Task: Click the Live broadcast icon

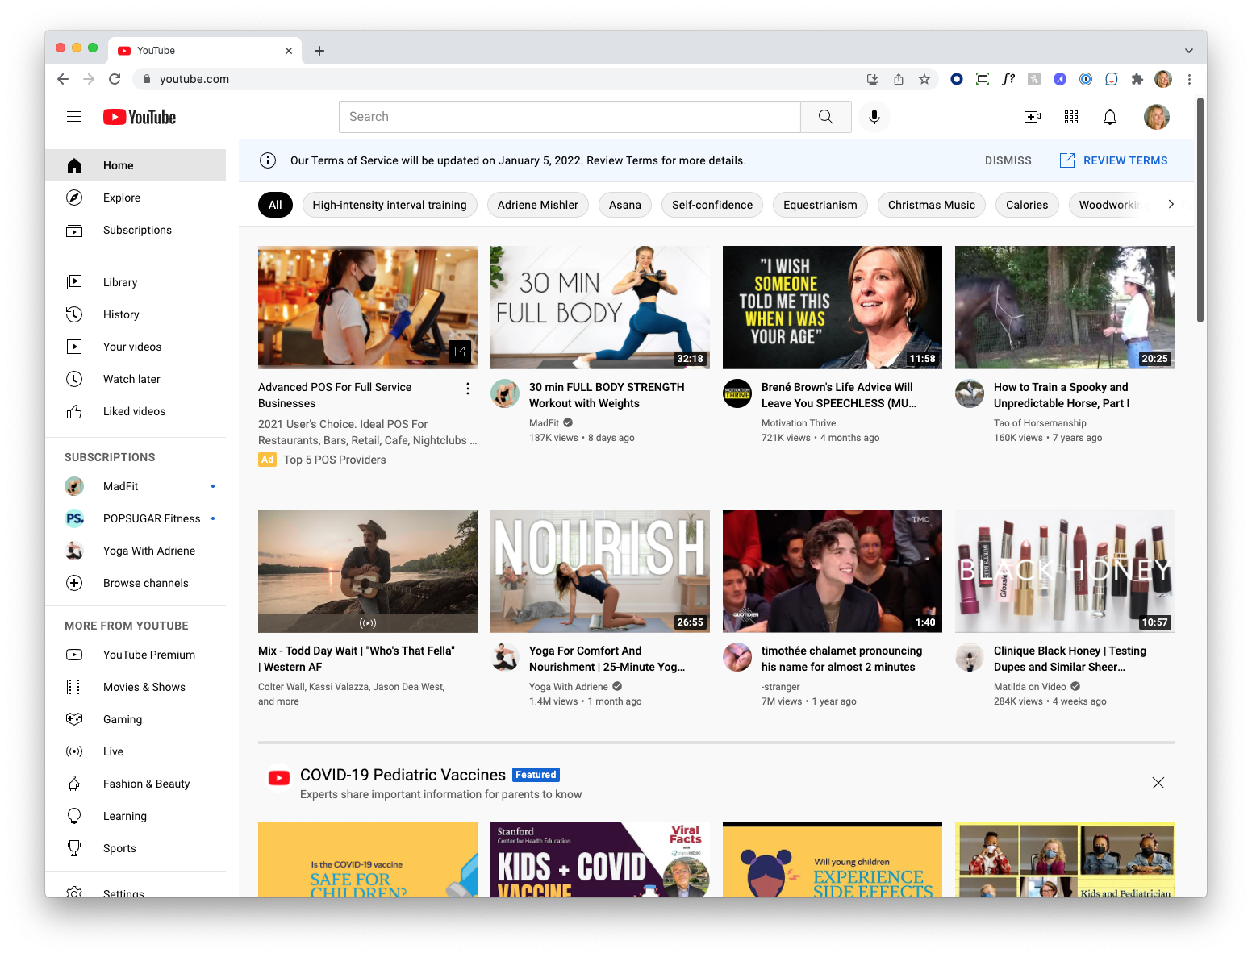Action: pyautogui.click(x=74, y=751)
